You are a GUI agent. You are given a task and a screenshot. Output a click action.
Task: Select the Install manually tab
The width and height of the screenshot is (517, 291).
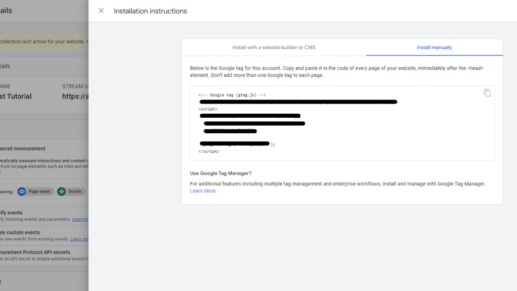(434, 47)
